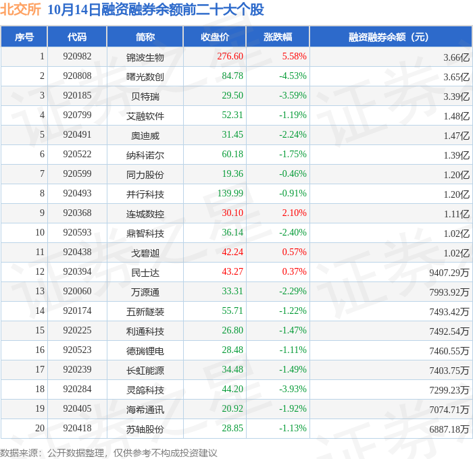
Task: Select stock code 920599
Action: pyautogui.click(x=77, y=174)
